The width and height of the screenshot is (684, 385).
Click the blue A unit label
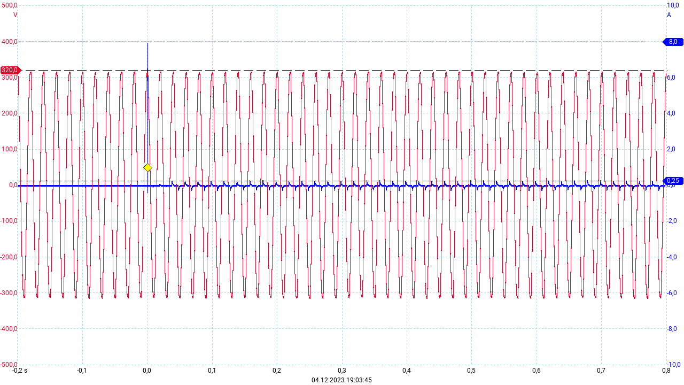coord(669,15)
